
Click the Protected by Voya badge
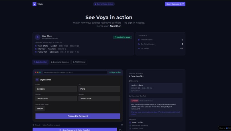[122, 37]
